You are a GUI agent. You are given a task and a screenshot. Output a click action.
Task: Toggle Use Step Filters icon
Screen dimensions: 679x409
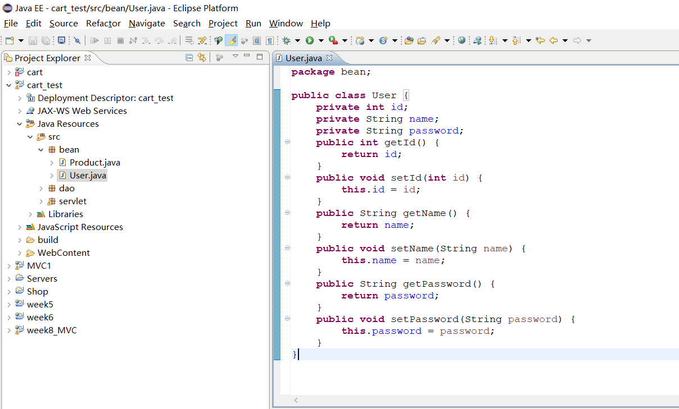(x=202, y=40)
